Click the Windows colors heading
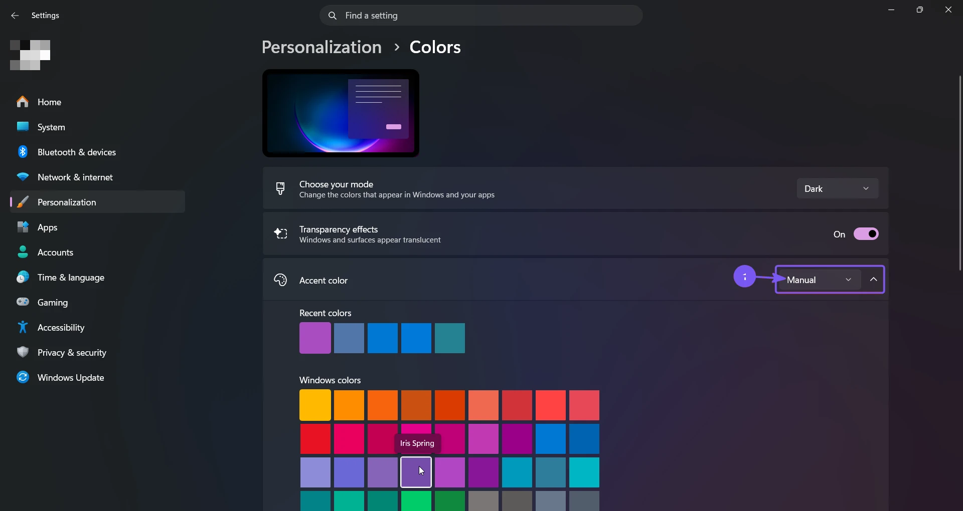Viewport: 963px width, 511px height. coord(330,380)
